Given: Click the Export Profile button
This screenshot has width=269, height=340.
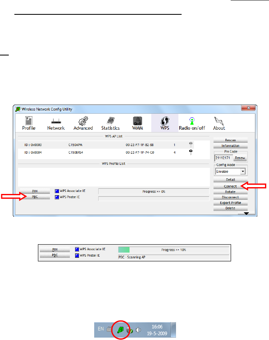Looking at the screenshot, I should (x=230, y=203).
